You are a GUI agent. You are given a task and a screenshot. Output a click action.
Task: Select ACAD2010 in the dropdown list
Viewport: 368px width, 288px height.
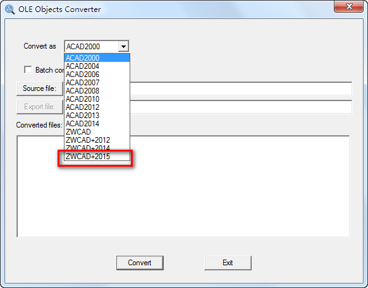click(x=97, y=99)
